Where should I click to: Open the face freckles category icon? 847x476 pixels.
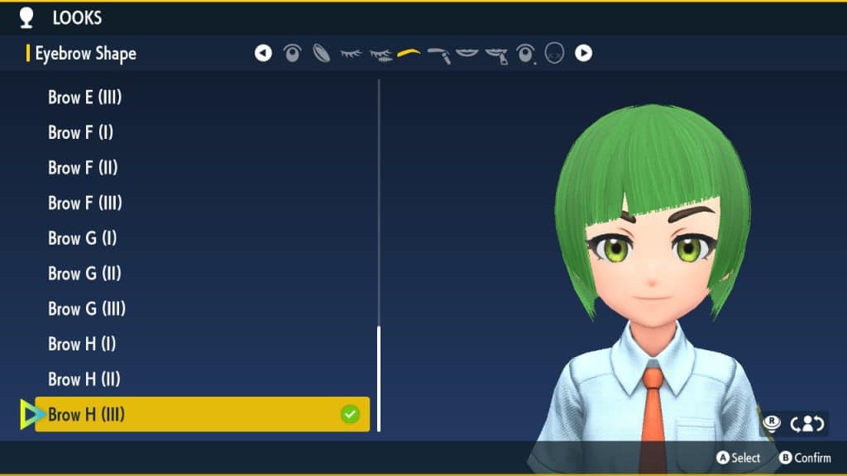click(x=554, y=53)
